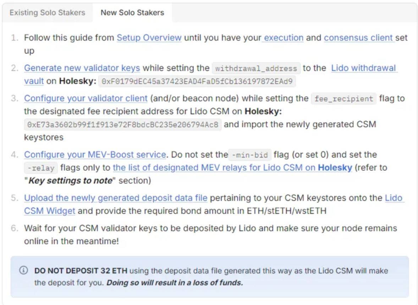Open the designated MEV relays list link

click(232, 167)
